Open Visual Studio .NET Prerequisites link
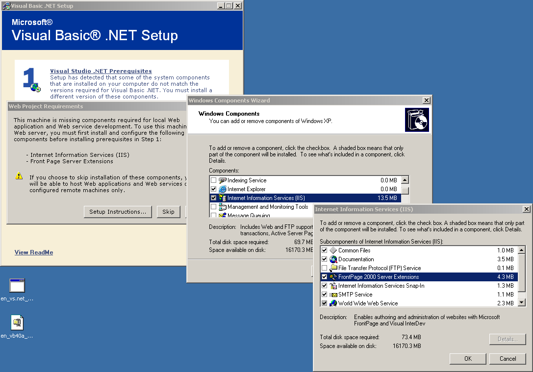 (101, 71)
